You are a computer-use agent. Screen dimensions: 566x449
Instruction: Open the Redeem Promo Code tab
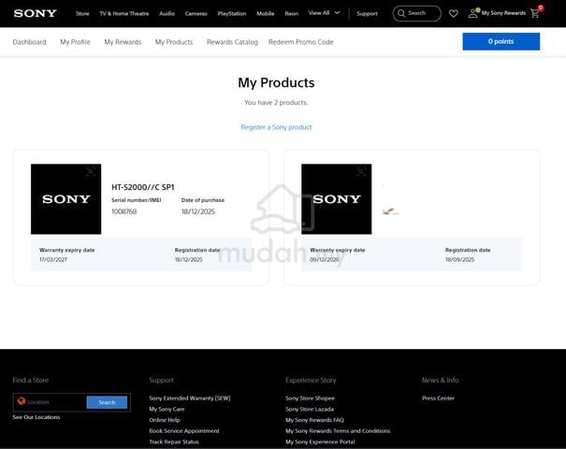click(301, 42)
